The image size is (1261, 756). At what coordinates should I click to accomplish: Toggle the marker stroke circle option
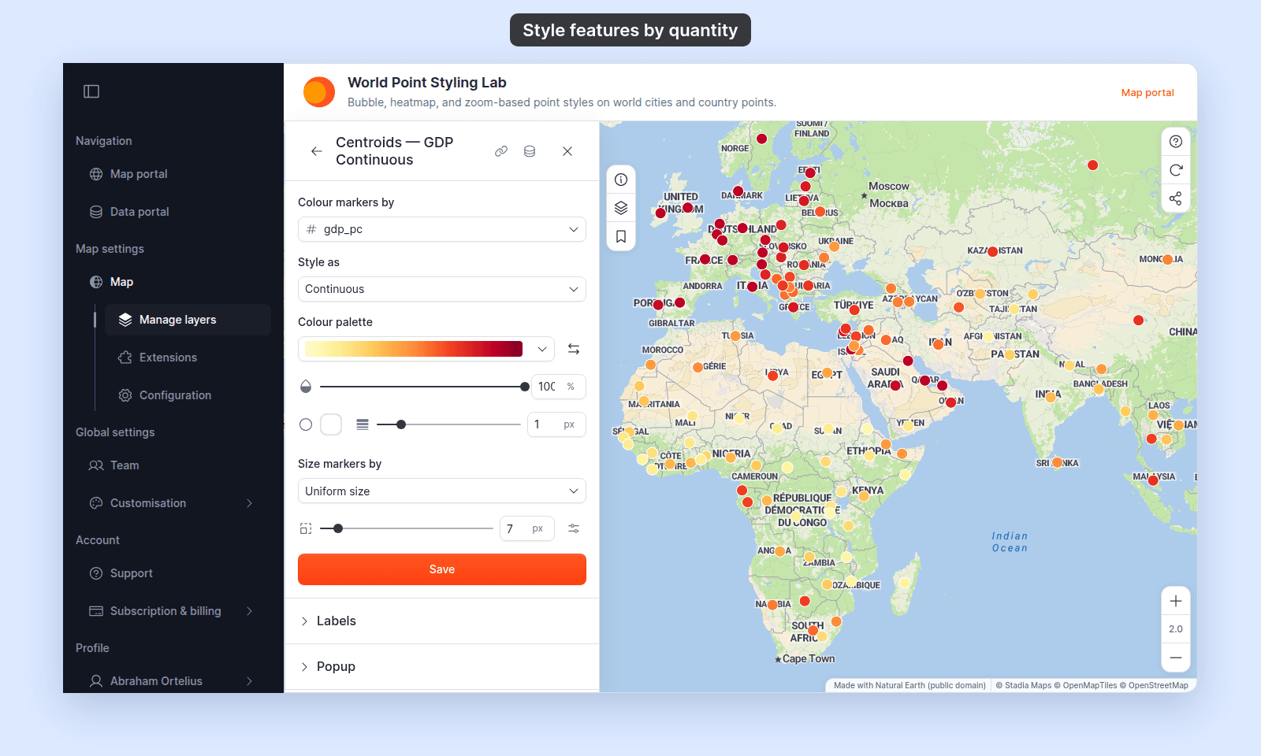pos(306,424)
